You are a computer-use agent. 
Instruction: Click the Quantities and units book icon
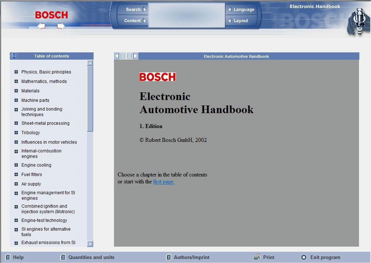click(x=63, y=257)
